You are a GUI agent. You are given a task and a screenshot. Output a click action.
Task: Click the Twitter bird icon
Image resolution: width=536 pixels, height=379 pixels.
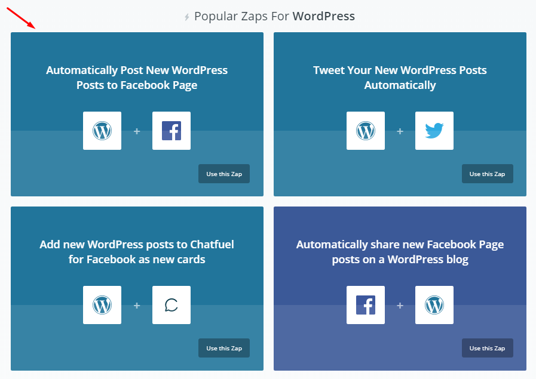click(x=434, y=131)
